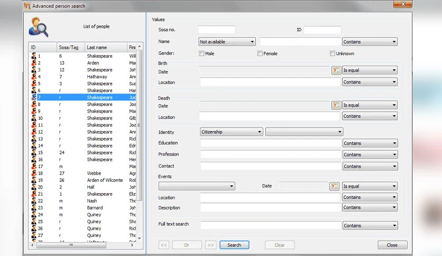Click the Advanced person search title icon
The image size is (442, 256).
(x=27, y=6)
